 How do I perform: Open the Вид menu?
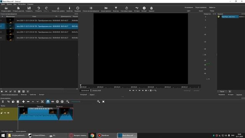point(15,4)
